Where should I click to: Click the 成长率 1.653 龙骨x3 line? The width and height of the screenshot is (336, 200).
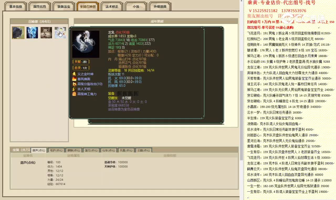(122, 36)
